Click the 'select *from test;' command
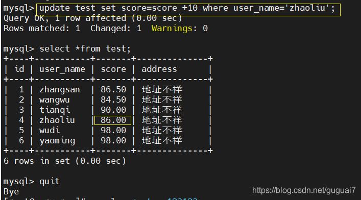The image size is (361, 200). coord(85,49)
